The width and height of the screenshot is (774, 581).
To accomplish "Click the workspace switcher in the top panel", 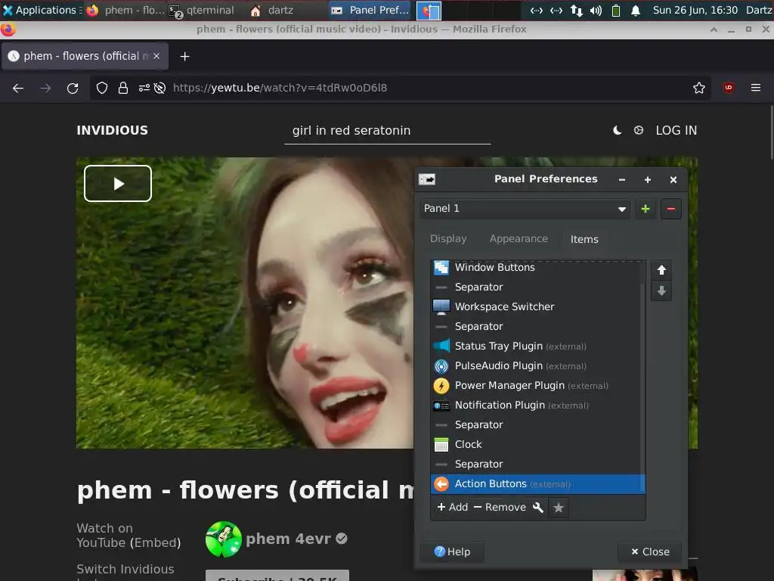I will point(429,11).
